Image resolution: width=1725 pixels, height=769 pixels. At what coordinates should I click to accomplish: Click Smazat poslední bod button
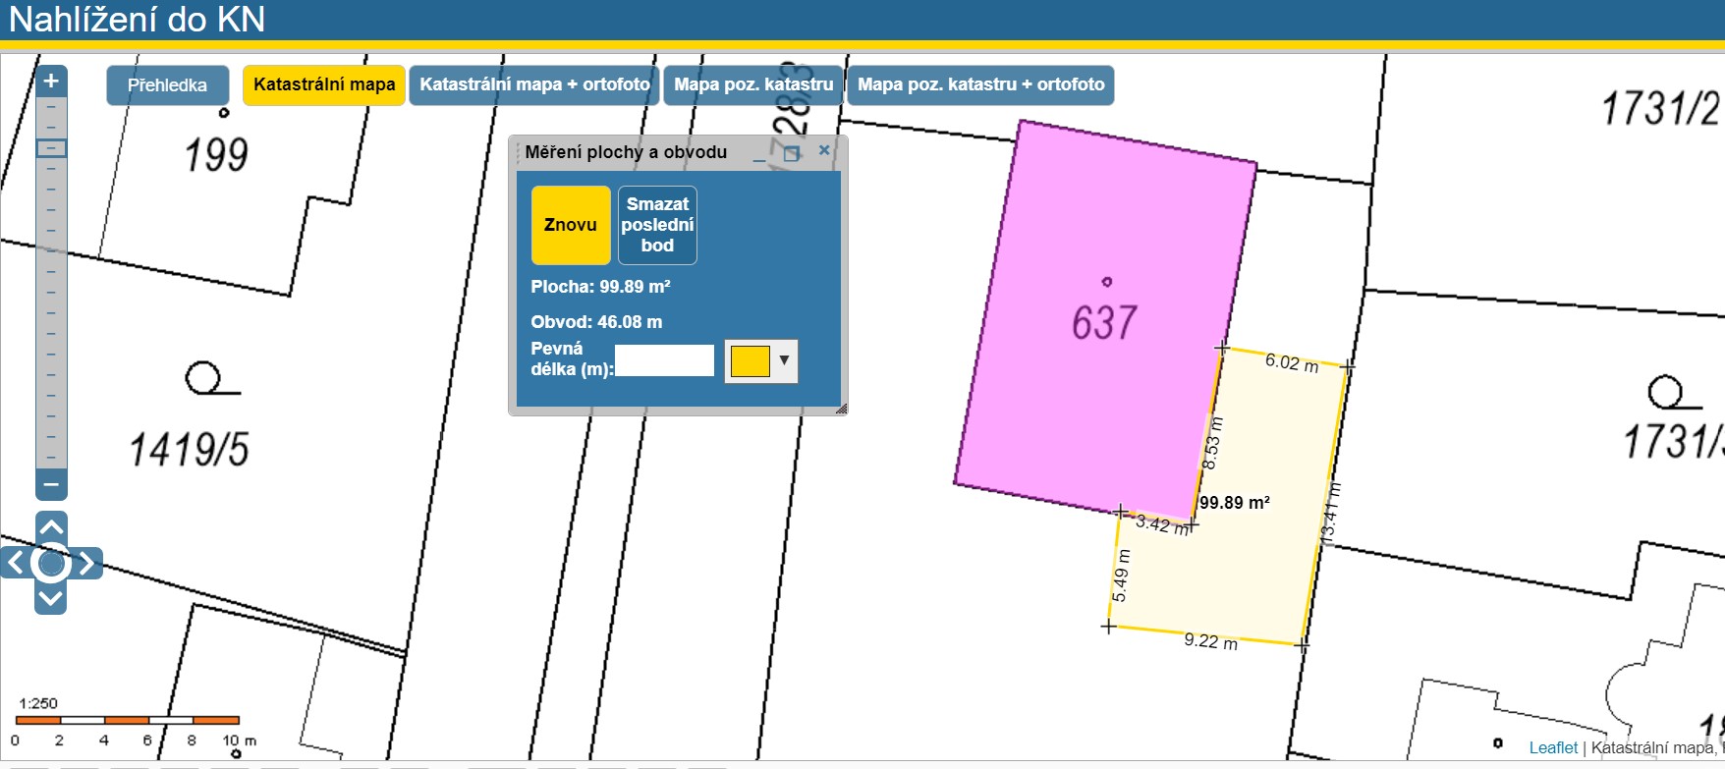(657, 225)
